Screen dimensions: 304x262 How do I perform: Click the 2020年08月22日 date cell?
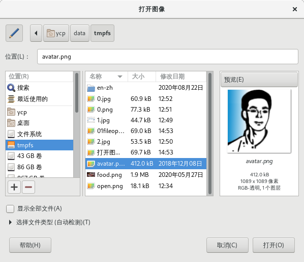(x=180, y=88)
